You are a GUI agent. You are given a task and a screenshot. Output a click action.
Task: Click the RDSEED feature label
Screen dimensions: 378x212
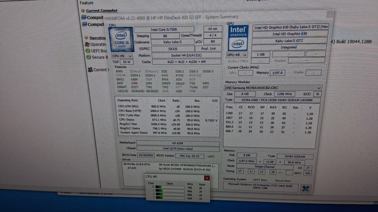point(152,91)
